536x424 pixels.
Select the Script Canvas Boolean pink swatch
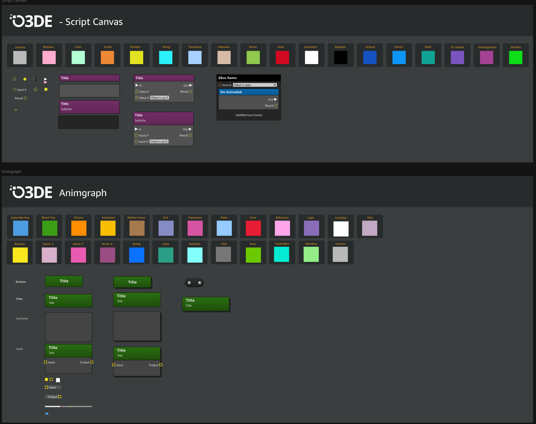pyautogui.click(x=49, y=57)
